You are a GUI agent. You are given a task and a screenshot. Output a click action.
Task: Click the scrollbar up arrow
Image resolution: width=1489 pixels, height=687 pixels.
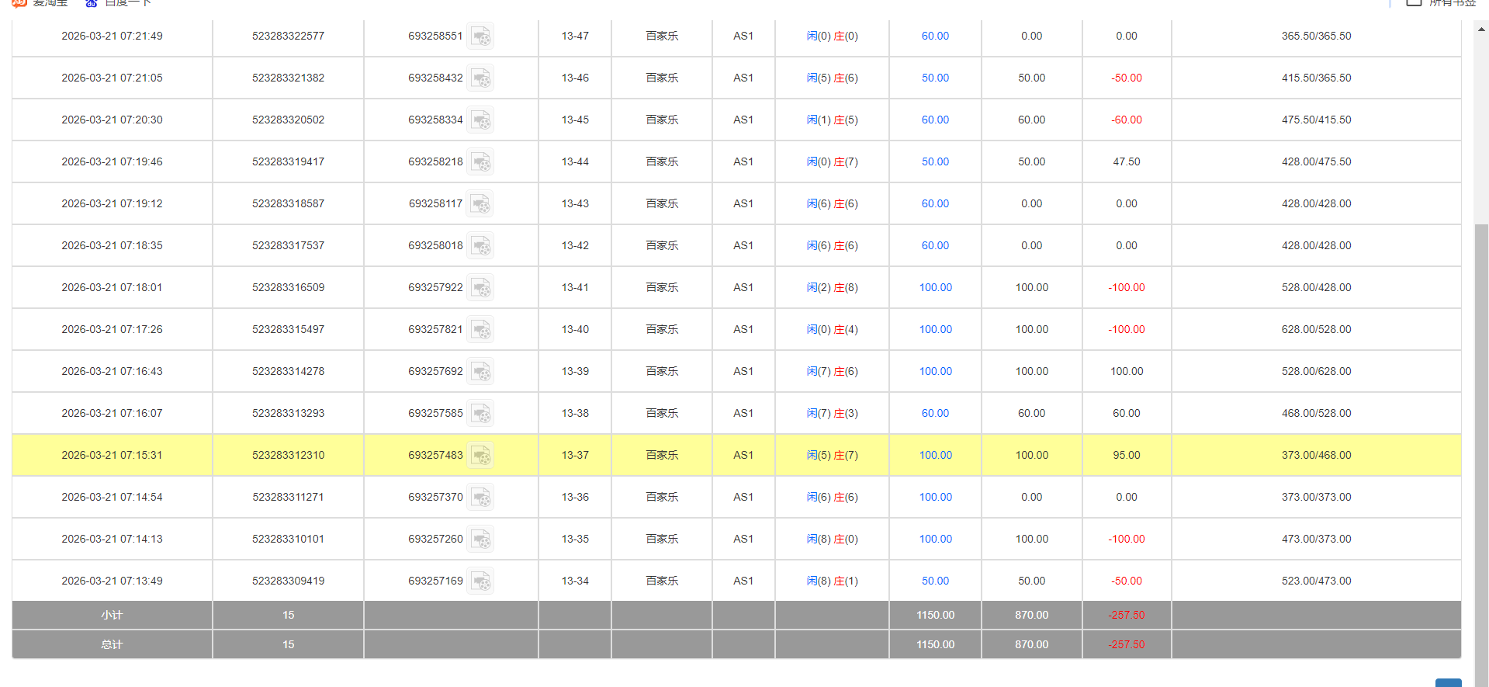coord(1481,29)
